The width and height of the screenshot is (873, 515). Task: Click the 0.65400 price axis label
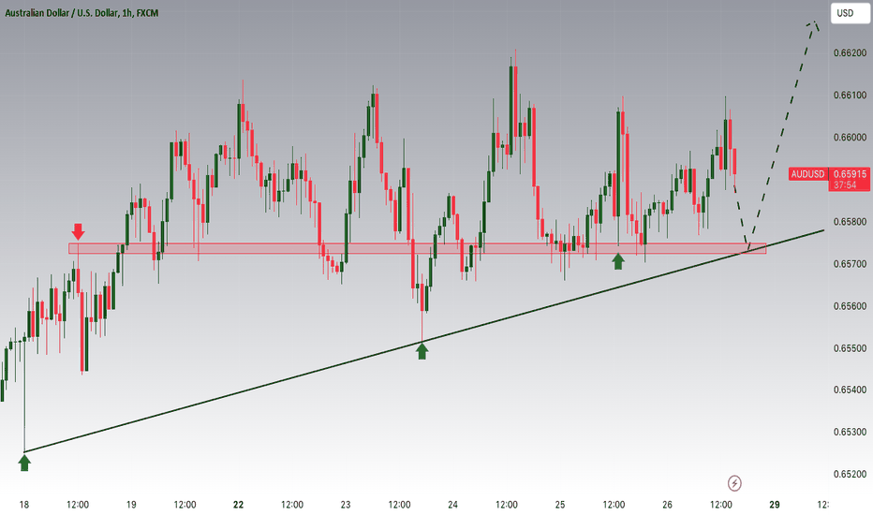[x=850, y=390]
